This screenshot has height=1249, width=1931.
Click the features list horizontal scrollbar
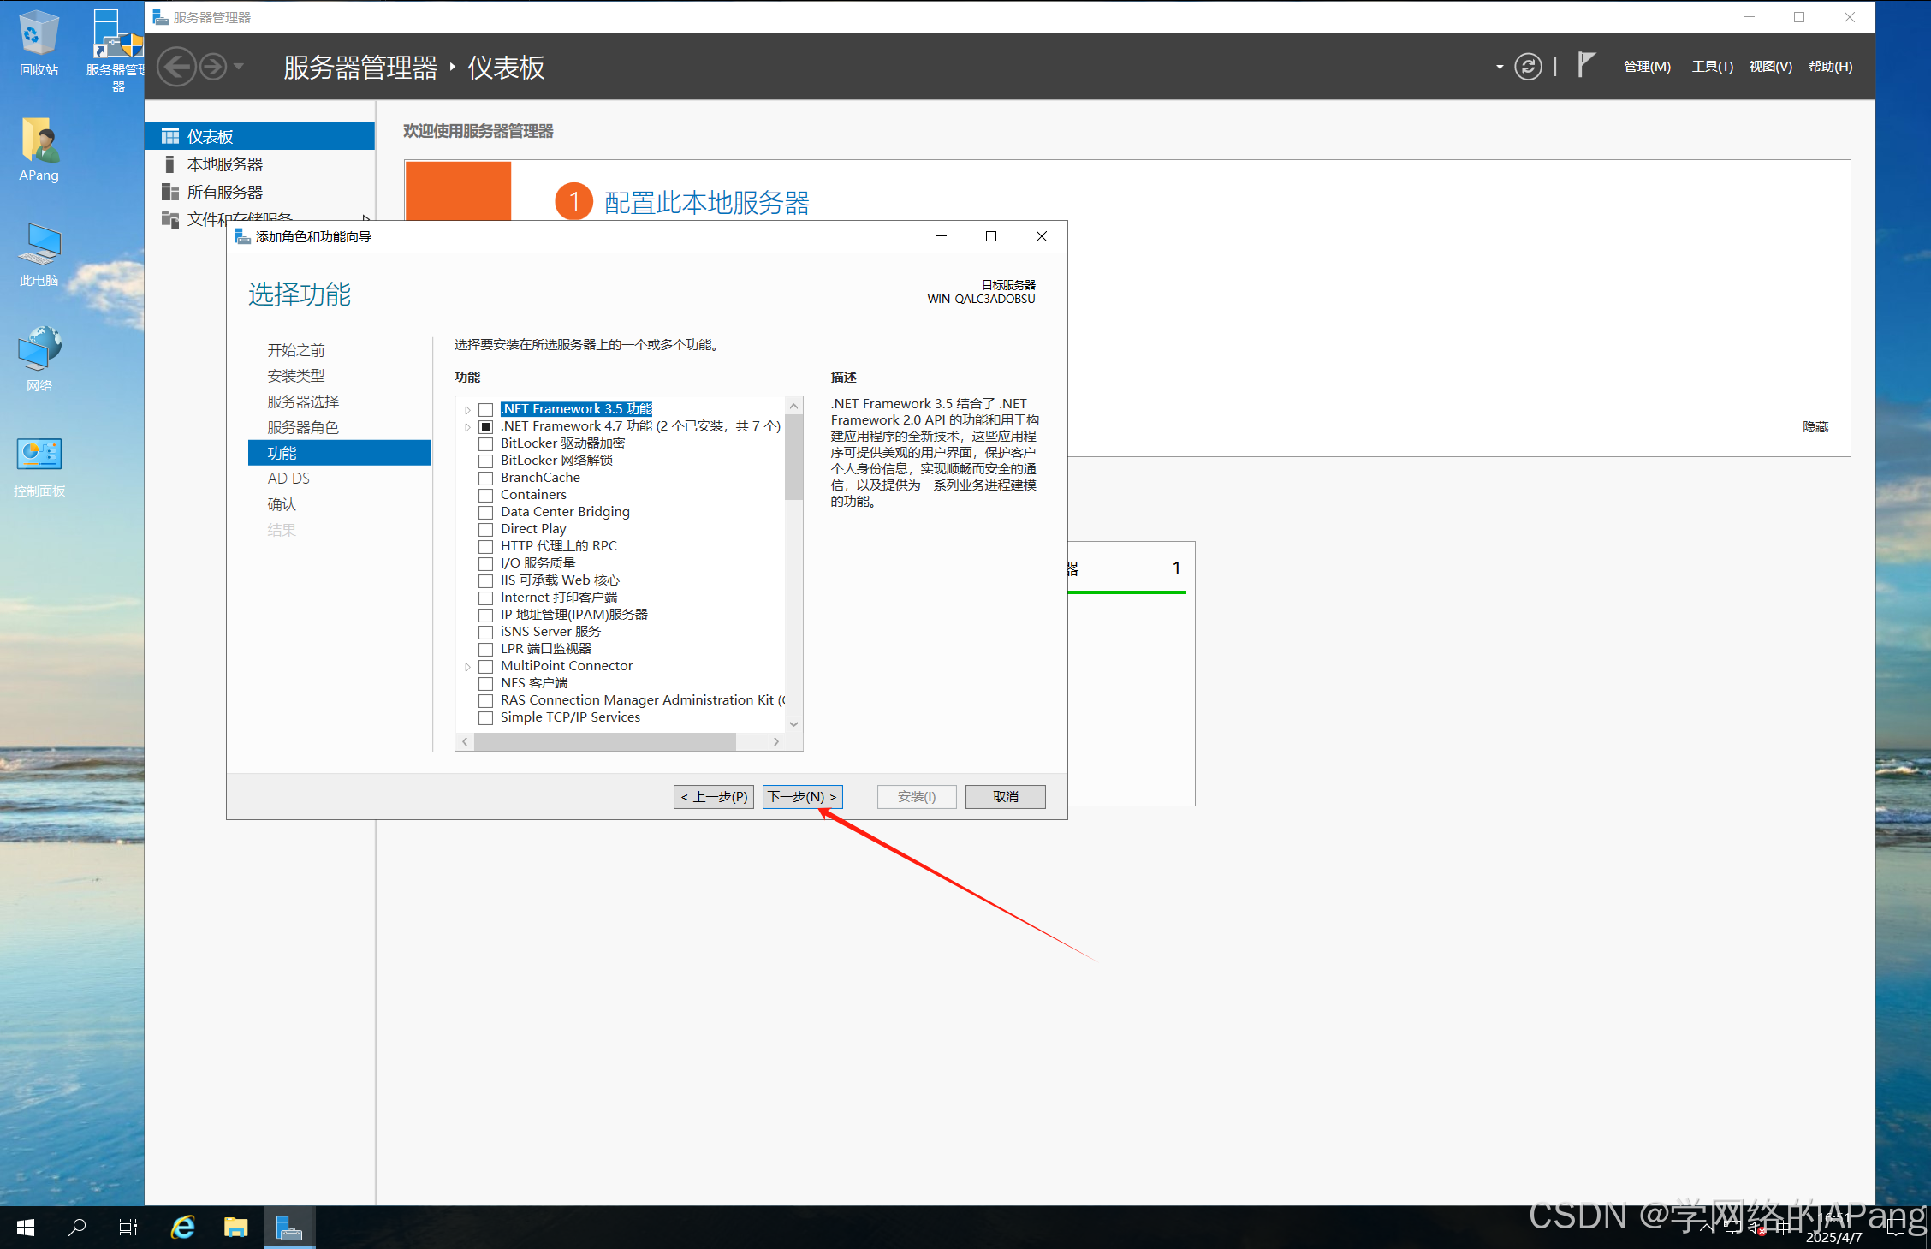click(x=604, y=742)
